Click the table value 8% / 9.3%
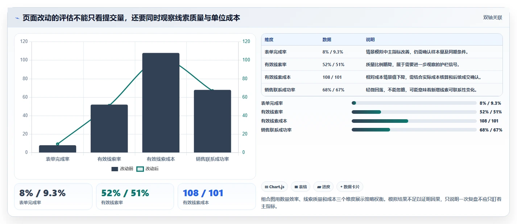This screenshot has height=224, width=517. [332, 52]
